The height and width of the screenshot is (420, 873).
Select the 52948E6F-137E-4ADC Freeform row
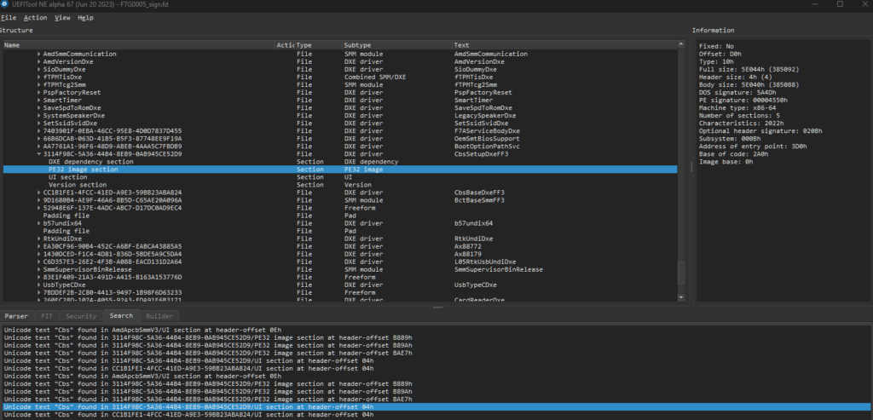[x=340, y=208]
